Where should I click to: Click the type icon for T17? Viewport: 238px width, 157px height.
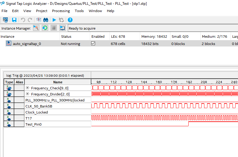(x=9, y=118)
